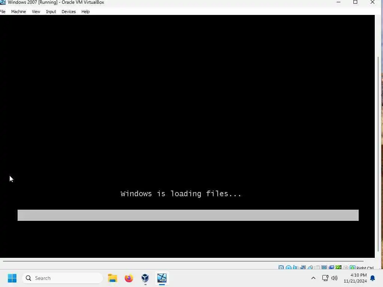This screenshot has width=383, height=287.
Task: Open notifications bell icon
Action: point(373,278)
